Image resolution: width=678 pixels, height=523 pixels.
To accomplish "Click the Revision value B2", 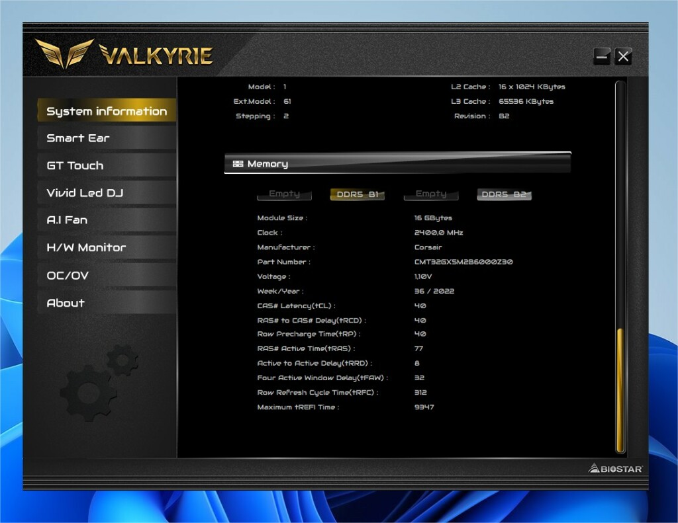I will point(504,116).
